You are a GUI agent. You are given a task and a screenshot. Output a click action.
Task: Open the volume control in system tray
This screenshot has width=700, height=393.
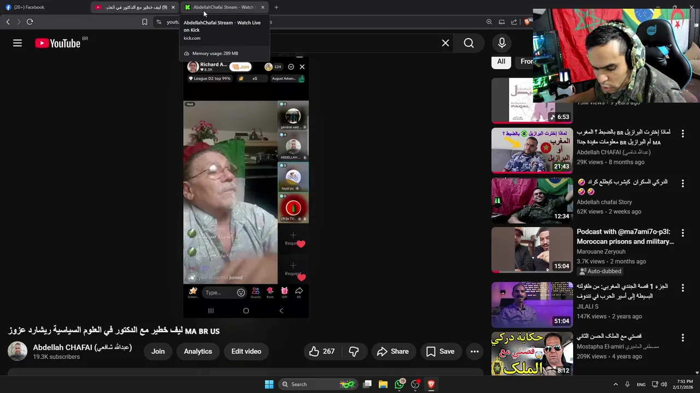coord(664,384)
